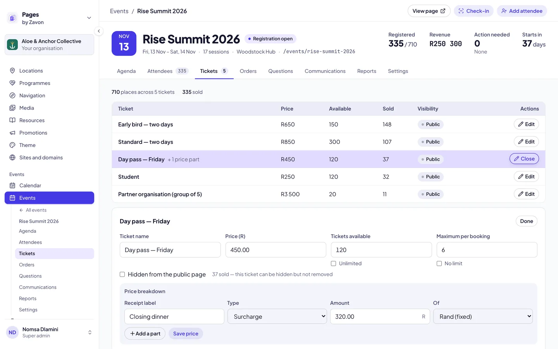Open the Of dropdown showing Rand (fixed)
The width and height of the screenshot is (558, 349).
point(483,316)
